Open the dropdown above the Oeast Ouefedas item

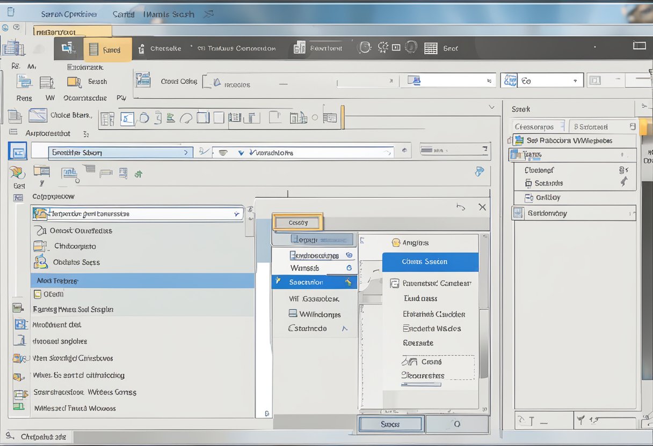[x=236, y=214]
